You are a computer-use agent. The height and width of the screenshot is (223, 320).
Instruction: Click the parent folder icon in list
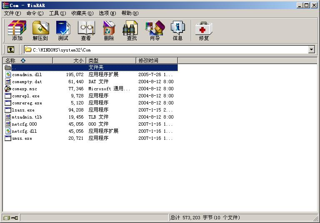[8, 67]
